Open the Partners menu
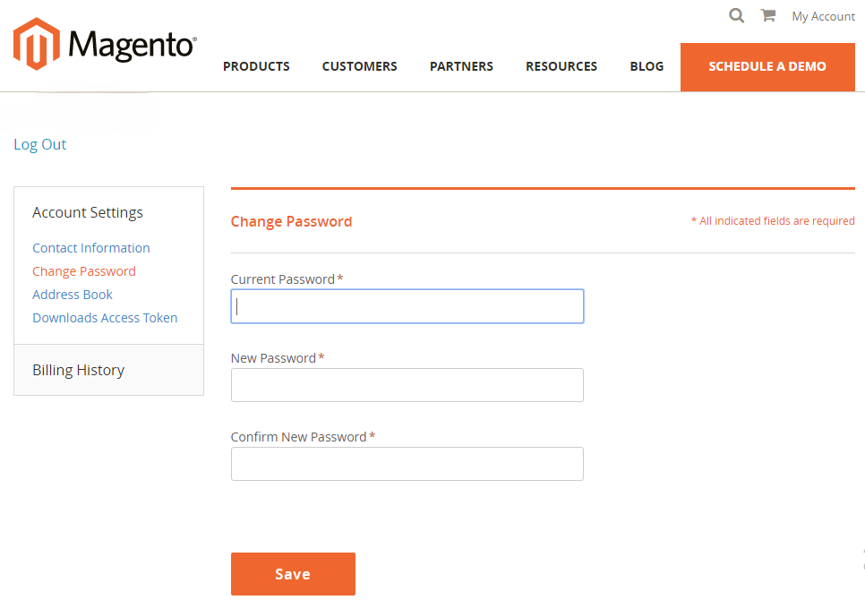The height and width of the screenshot is (600, 865). pos(461,66)
